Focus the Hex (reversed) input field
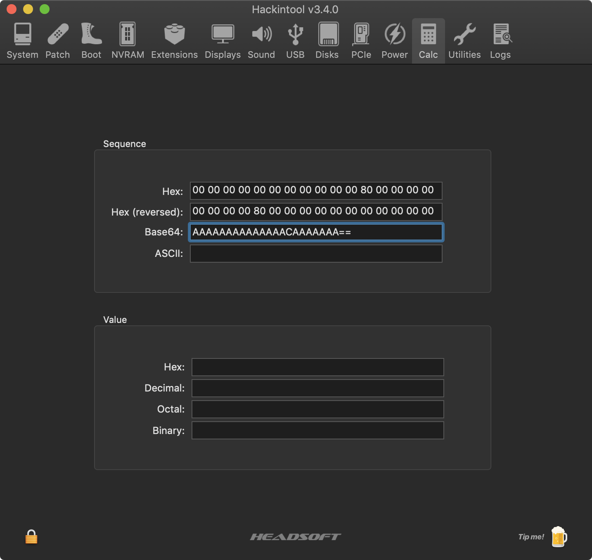This screenshot has width=592, height=560. 316,211
